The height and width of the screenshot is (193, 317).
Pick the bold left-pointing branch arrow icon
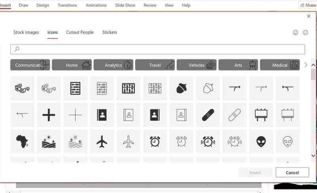[x=288, y=88]
